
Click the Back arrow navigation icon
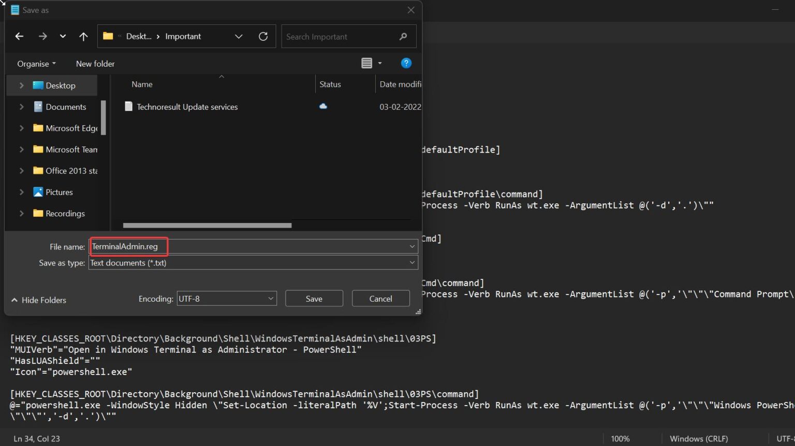[19, 36]
